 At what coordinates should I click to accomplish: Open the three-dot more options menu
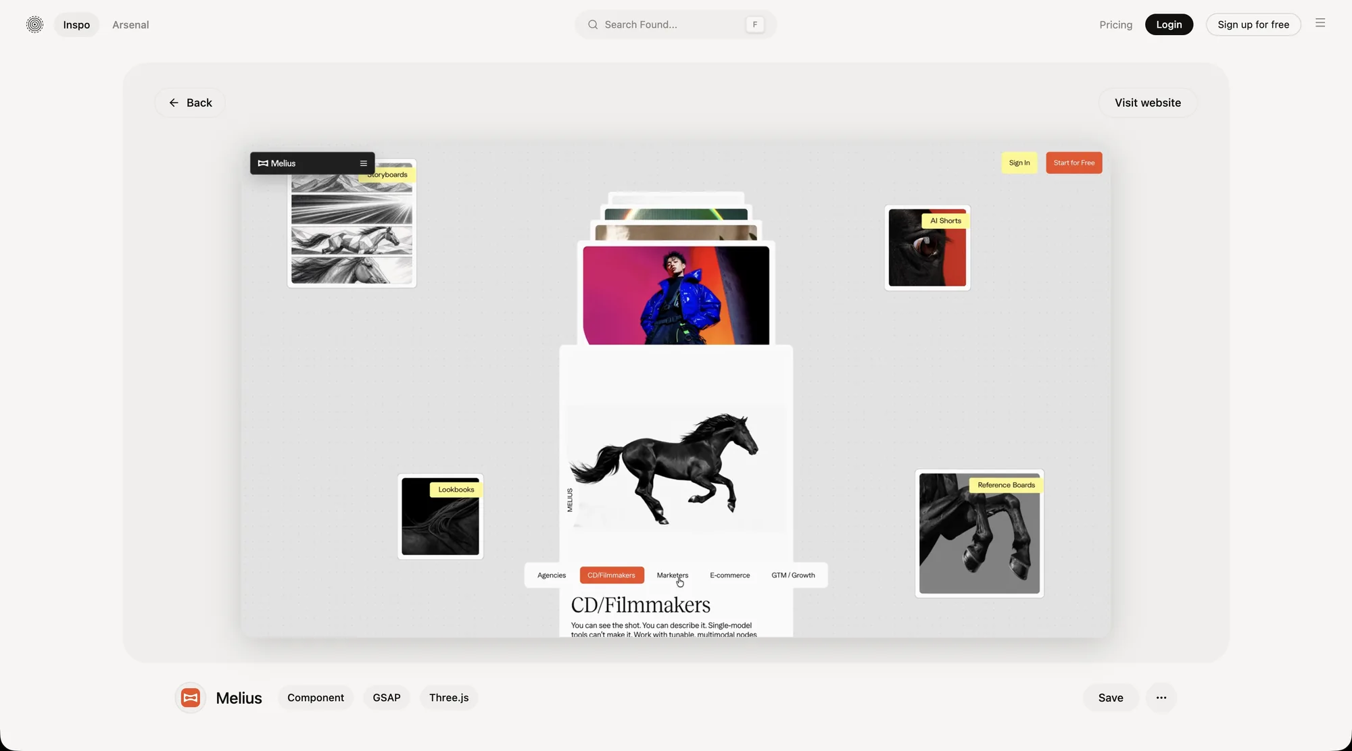(x=1161, y=698)
